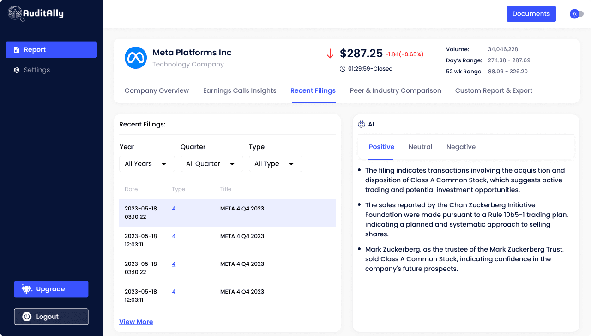Open the All Quarter dropdown
The image size is (591, 336).
pos(211,164)
